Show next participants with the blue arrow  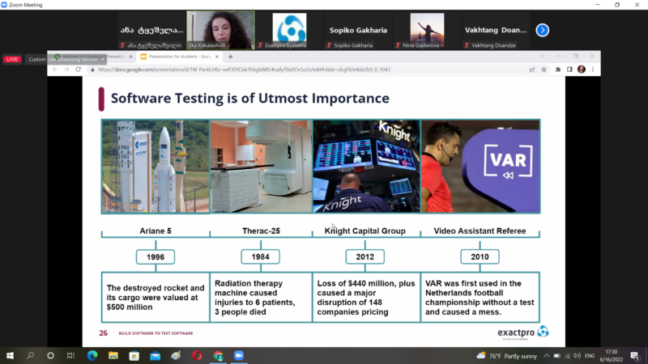pos(542,30)
